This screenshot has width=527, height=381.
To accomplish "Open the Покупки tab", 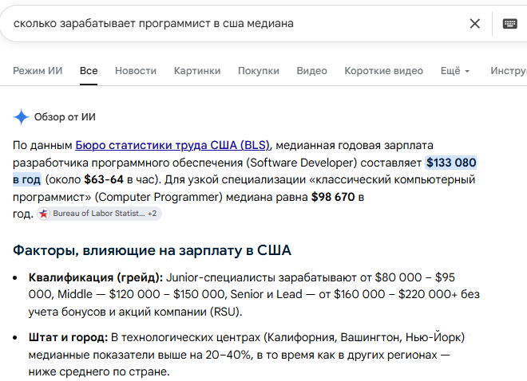I will coord(259,71).
